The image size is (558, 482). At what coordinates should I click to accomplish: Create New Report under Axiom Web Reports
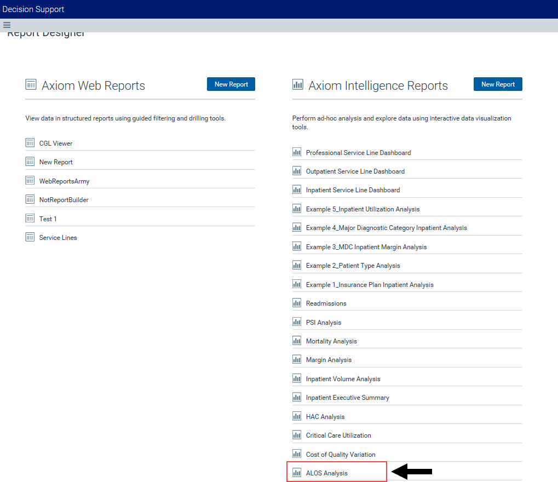point(231,84)
